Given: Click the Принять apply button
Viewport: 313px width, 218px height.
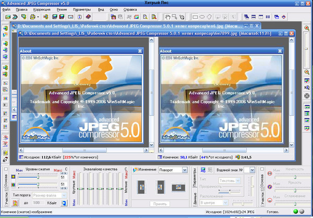Looking at the screenshot, I should [160, 204].
